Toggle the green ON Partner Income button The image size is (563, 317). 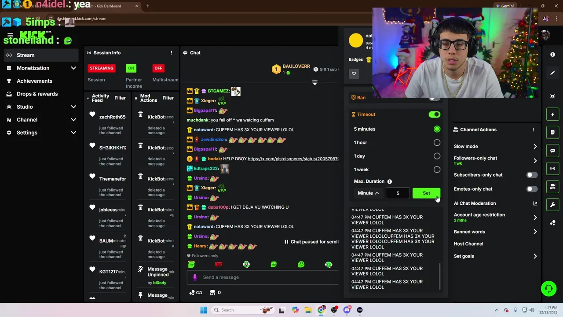click(131, 68)
